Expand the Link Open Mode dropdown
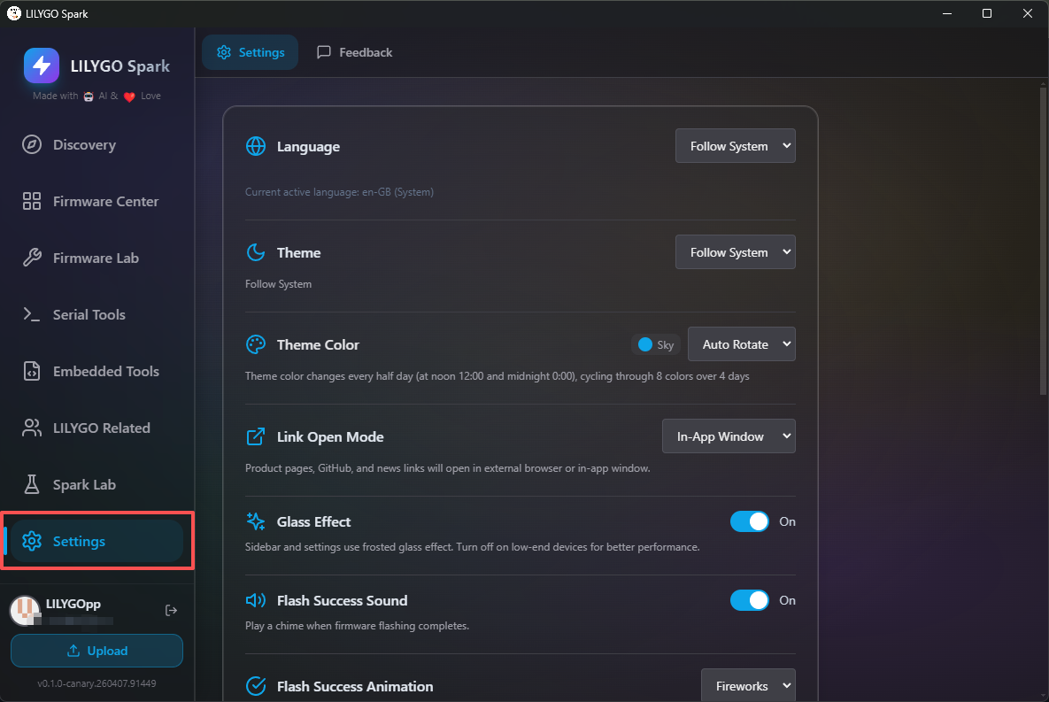The height and width of the screenshot is (702, 1049). click(729, 436)
